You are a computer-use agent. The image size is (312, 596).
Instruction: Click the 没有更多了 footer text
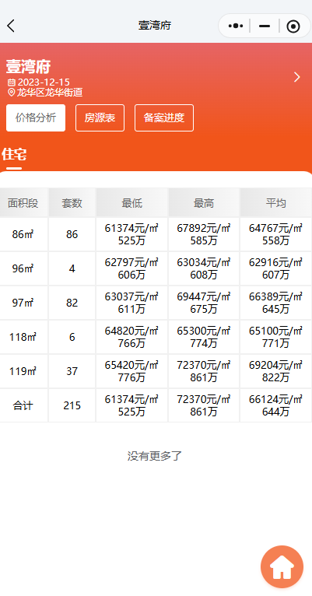coord(155,456)
